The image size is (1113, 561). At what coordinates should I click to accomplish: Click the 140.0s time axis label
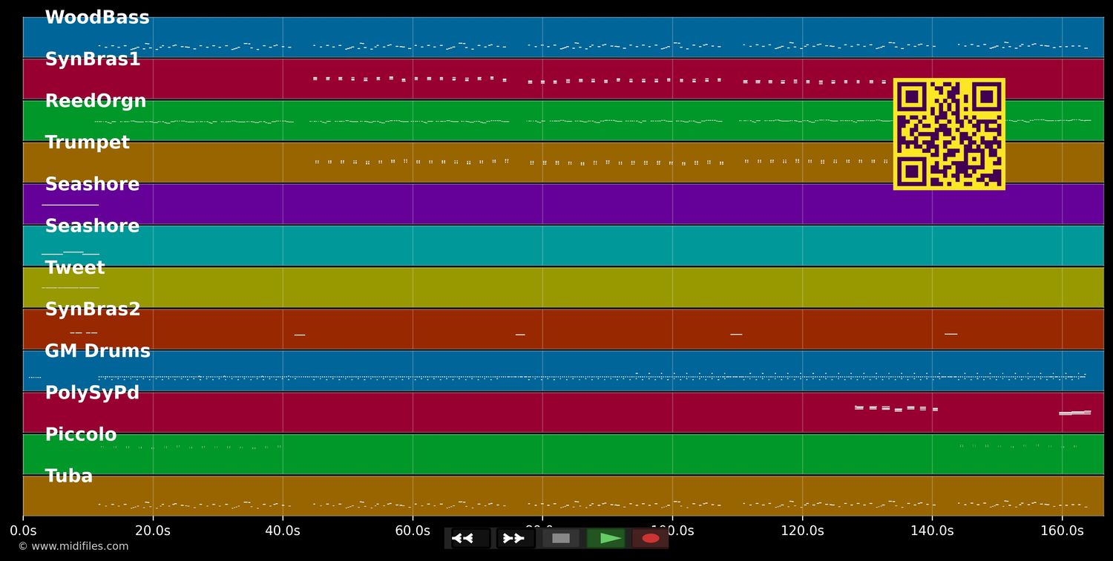pos(932,531)
